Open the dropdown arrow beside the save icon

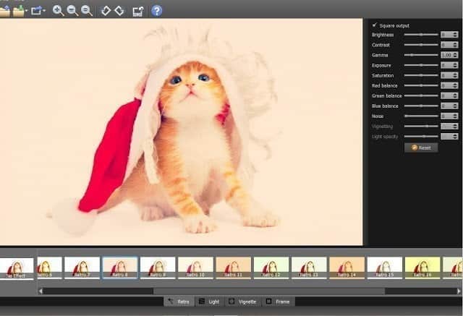click(27, 12)
